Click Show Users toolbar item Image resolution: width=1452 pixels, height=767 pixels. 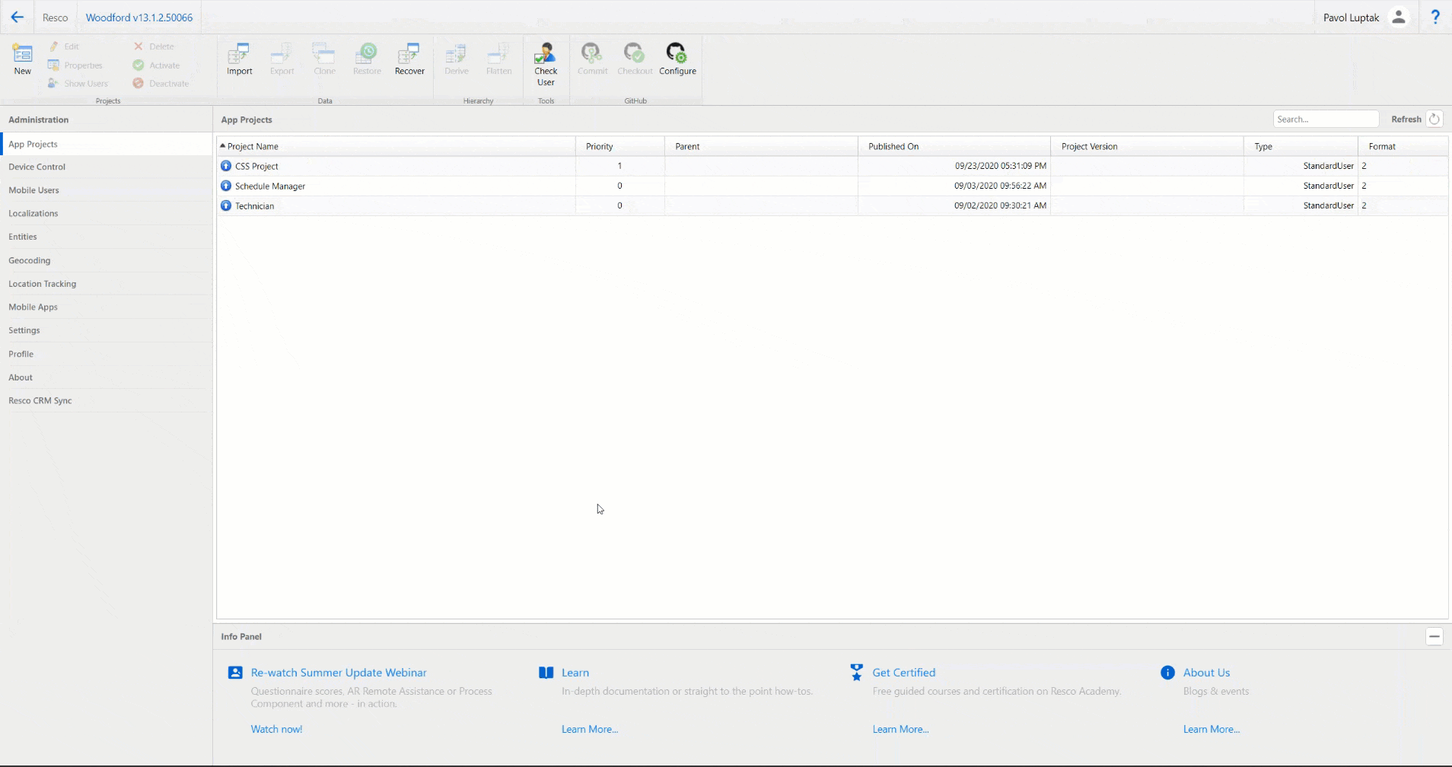(78, 84)
